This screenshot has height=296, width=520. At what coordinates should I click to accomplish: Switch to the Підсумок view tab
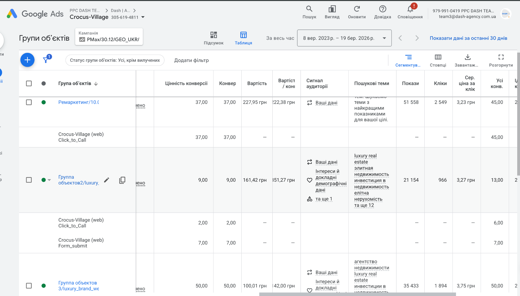[213, 38]
